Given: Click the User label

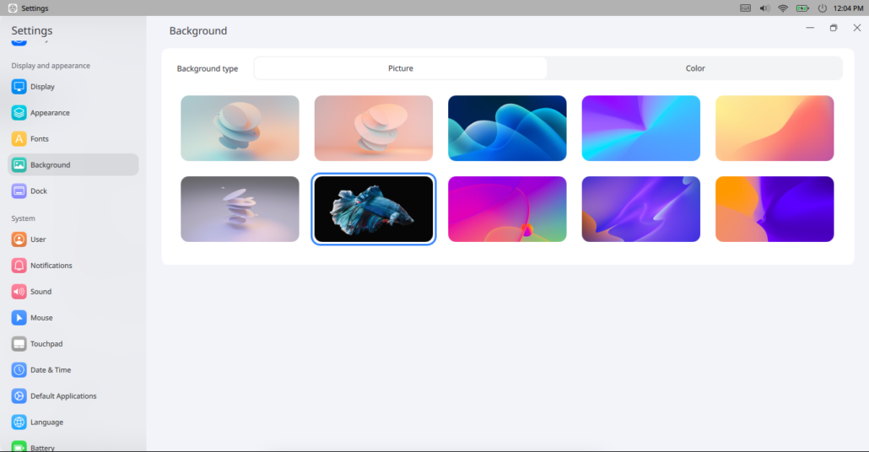Looking at the screenshot, I should tap(38, 239).
